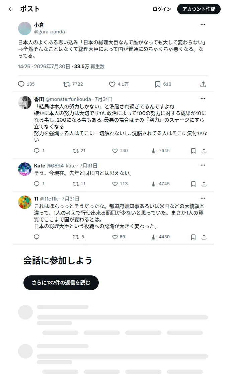The height and width of the screenshot is (379, 226).
Task: Like the main post with 4.1万 likes
Action: click(x=112, y=84)
